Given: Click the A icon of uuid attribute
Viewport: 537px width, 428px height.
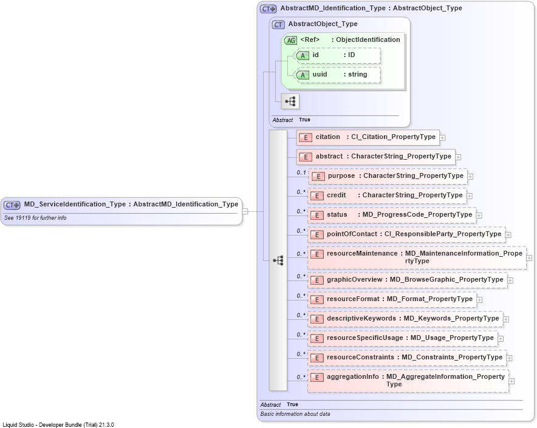Looking at the screenshot, I should [303, 75].
